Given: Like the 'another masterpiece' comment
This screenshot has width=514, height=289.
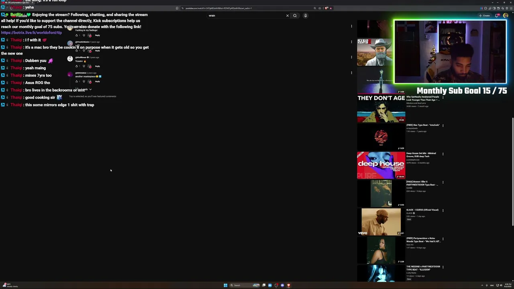Looking at the screenshot, I should 77,81.
